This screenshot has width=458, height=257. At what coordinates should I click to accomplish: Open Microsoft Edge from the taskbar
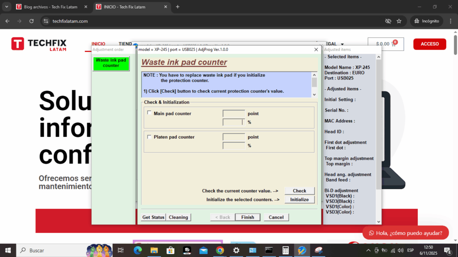click(137, 250)
